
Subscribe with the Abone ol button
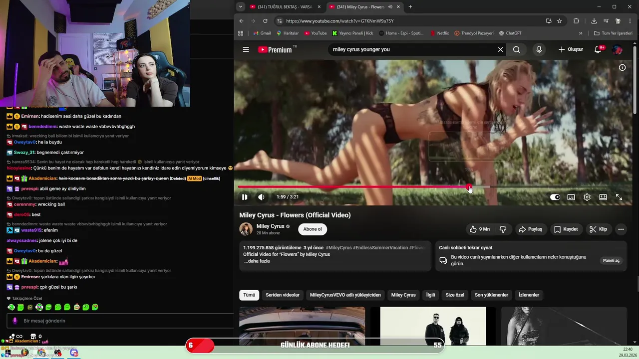point(313,229)
